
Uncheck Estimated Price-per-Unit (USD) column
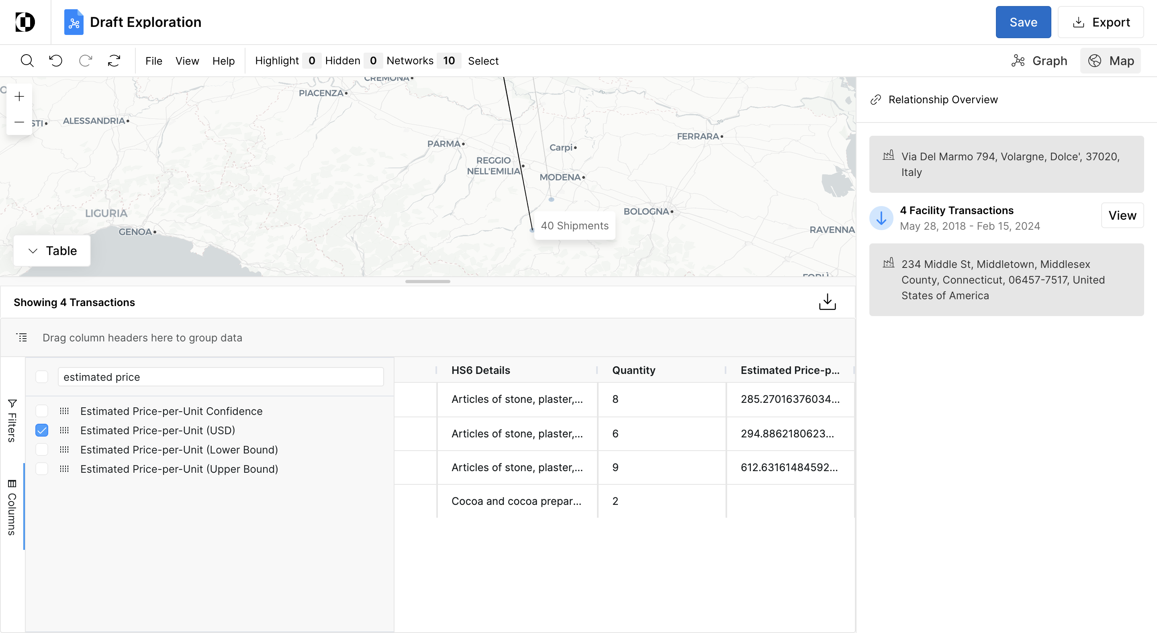(x=42, y=430)
